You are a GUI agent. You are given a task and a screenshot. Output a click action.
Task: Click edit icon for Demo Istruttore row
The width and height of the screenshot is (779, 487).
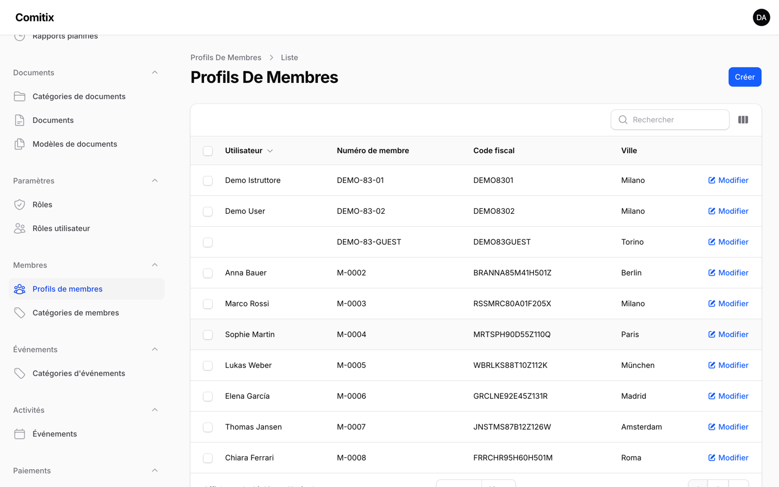[712, 180]
